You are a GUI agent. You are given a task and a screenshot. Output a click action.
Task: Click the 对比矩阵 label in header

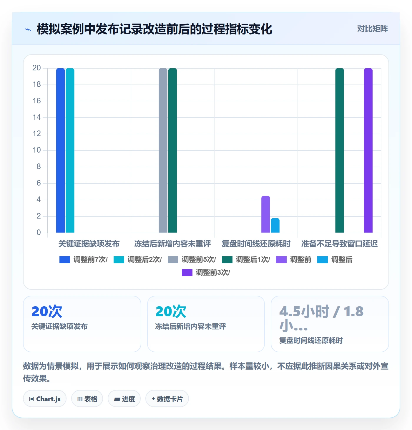tap(372, 29)
